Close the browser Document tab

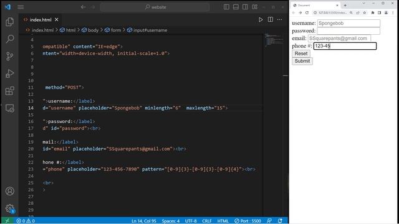point(337,5)
